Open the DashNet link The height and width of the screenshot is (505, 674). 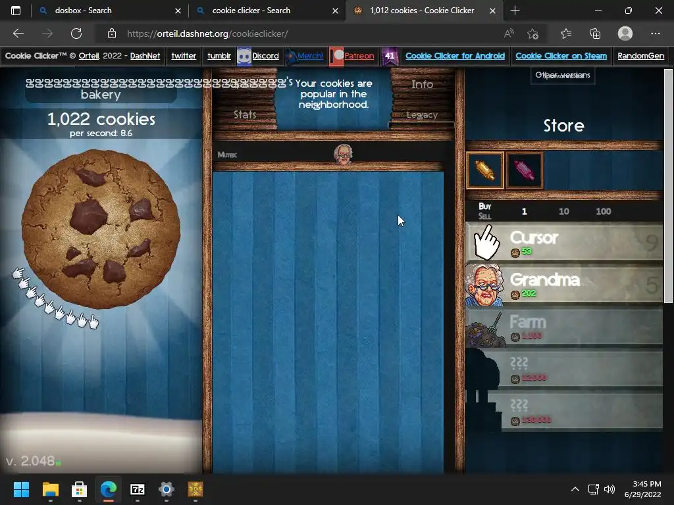(x=145, y=56)
